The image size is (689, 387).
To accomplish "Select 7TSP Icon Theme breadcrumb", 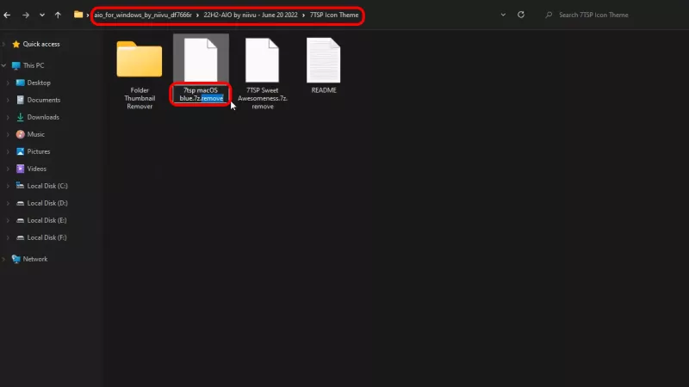I will (x=334, y=15).
